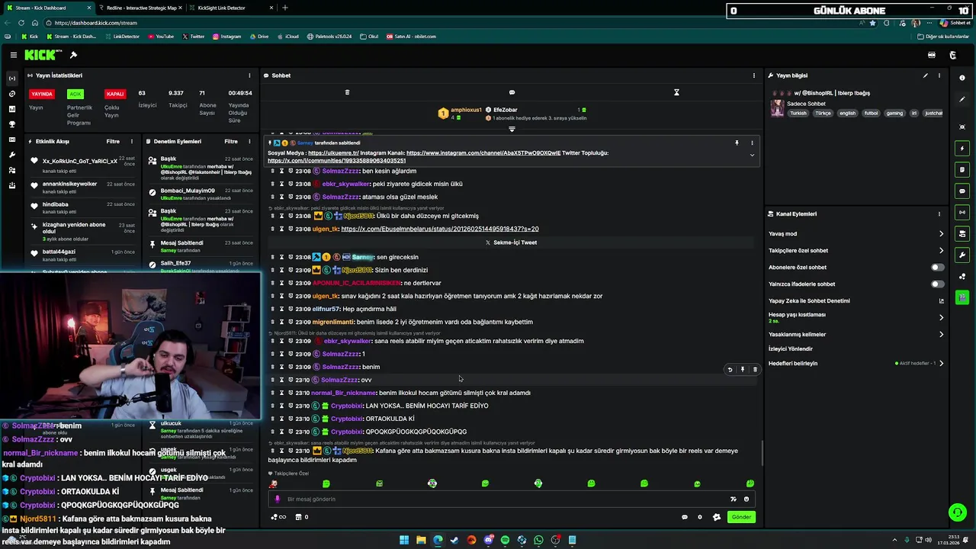Expand Yavaş mod settings
The height and width of the screenshot is (549, 976).
click(941, 234)
